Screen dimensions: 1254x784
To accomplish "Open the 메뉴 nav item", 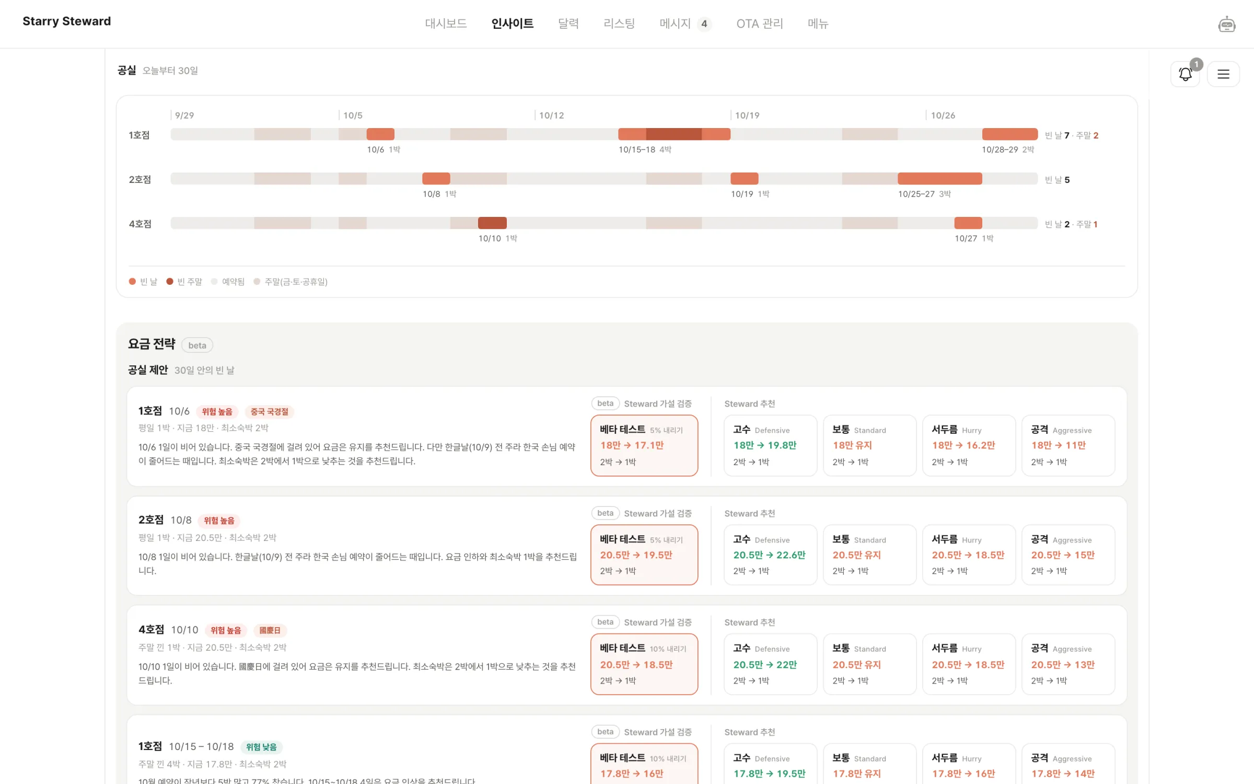I will 818,24.
